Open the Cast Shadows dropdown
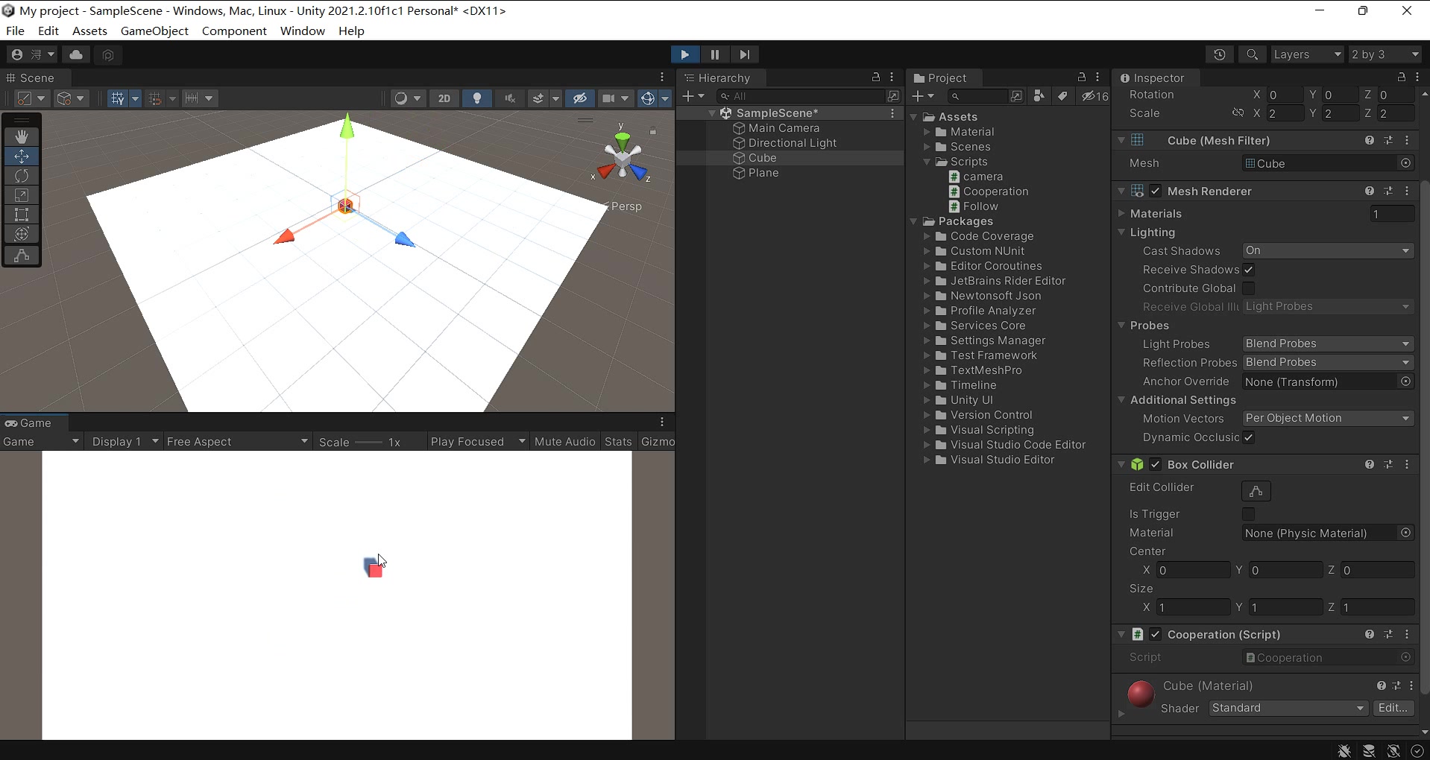 point(1327,251)
